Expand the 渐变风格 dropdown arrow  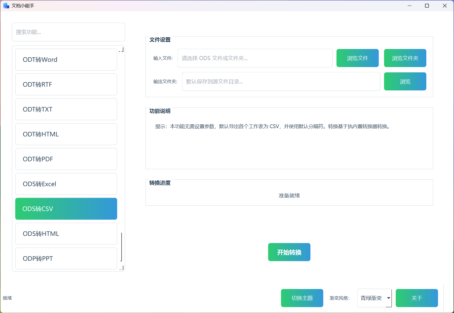[388, 298]
